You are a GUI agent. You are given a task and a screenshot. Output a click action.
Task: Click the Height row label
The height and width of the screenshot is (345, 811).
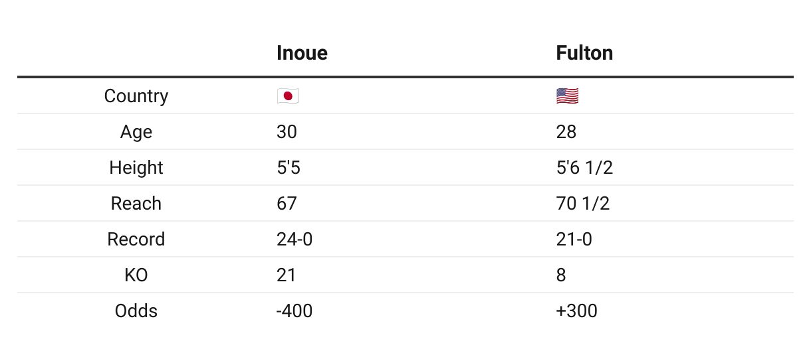[x=136, y=168]
